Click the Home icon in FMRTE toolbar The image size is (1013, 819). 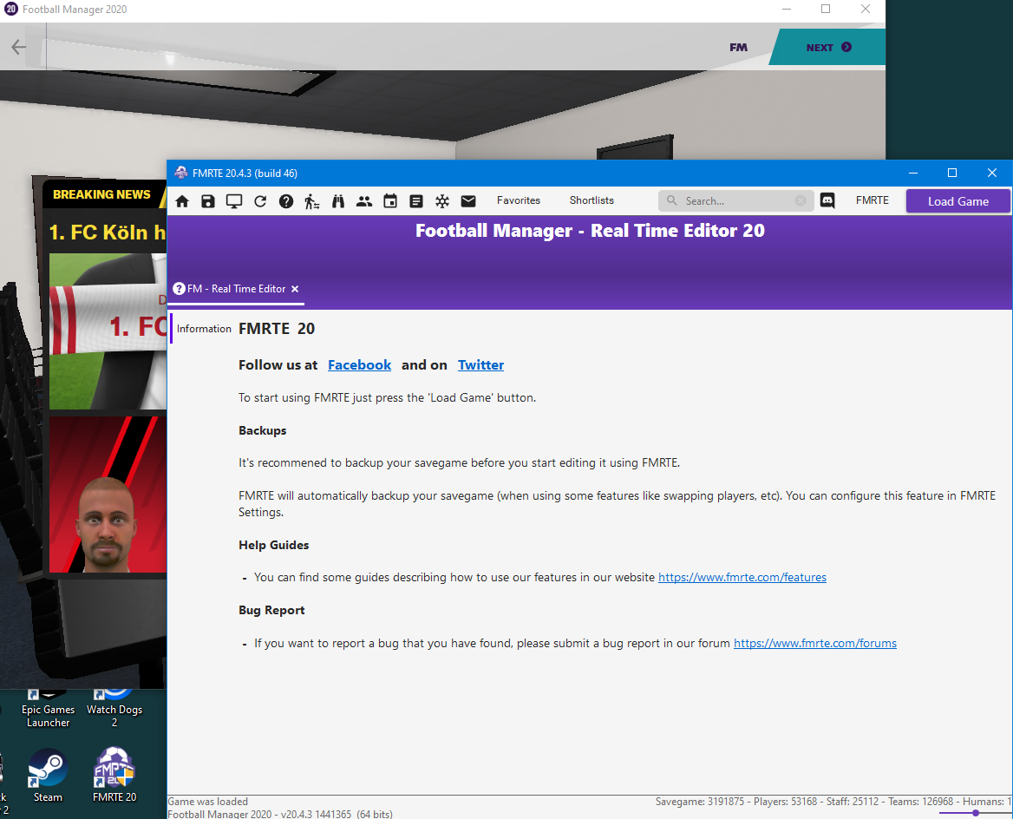[x=182, y=201]
